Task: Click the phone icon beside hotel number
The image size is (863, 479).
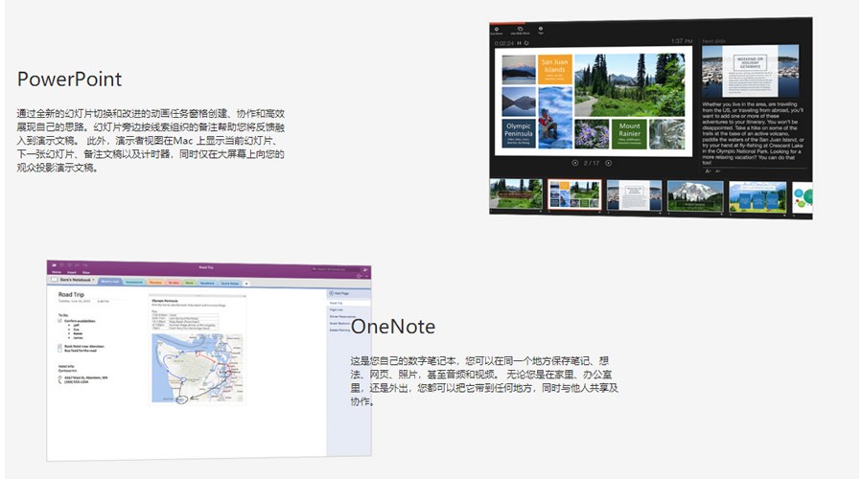Action: coord(60,382)
